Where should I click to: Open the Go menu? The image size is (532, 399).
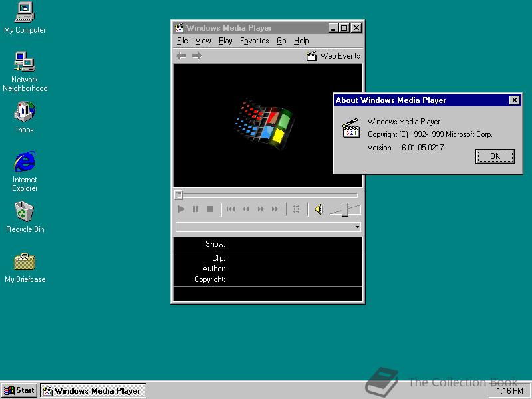point(281,41)
